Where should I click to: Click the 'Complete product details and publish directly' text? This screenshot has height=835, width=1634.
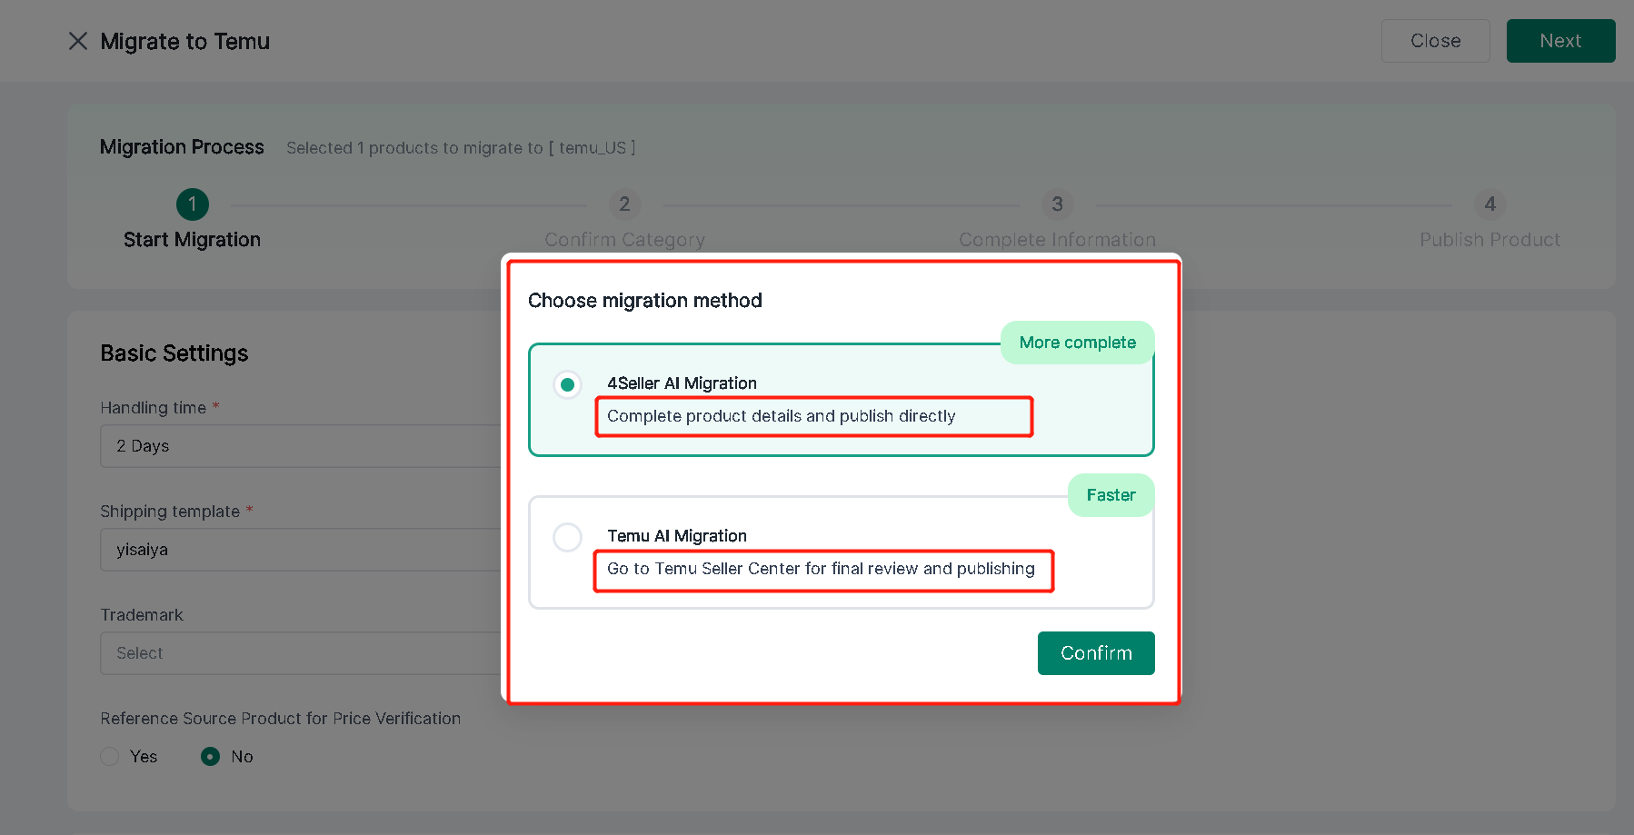coord(782,416)
